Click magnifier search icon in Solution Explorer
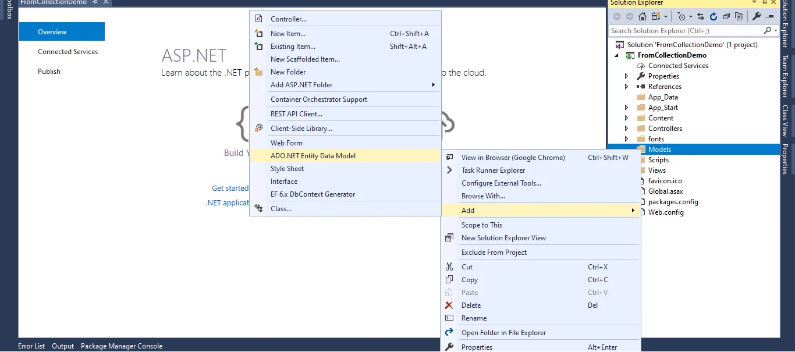Screen dimensions: 795x352 point(768,31)
